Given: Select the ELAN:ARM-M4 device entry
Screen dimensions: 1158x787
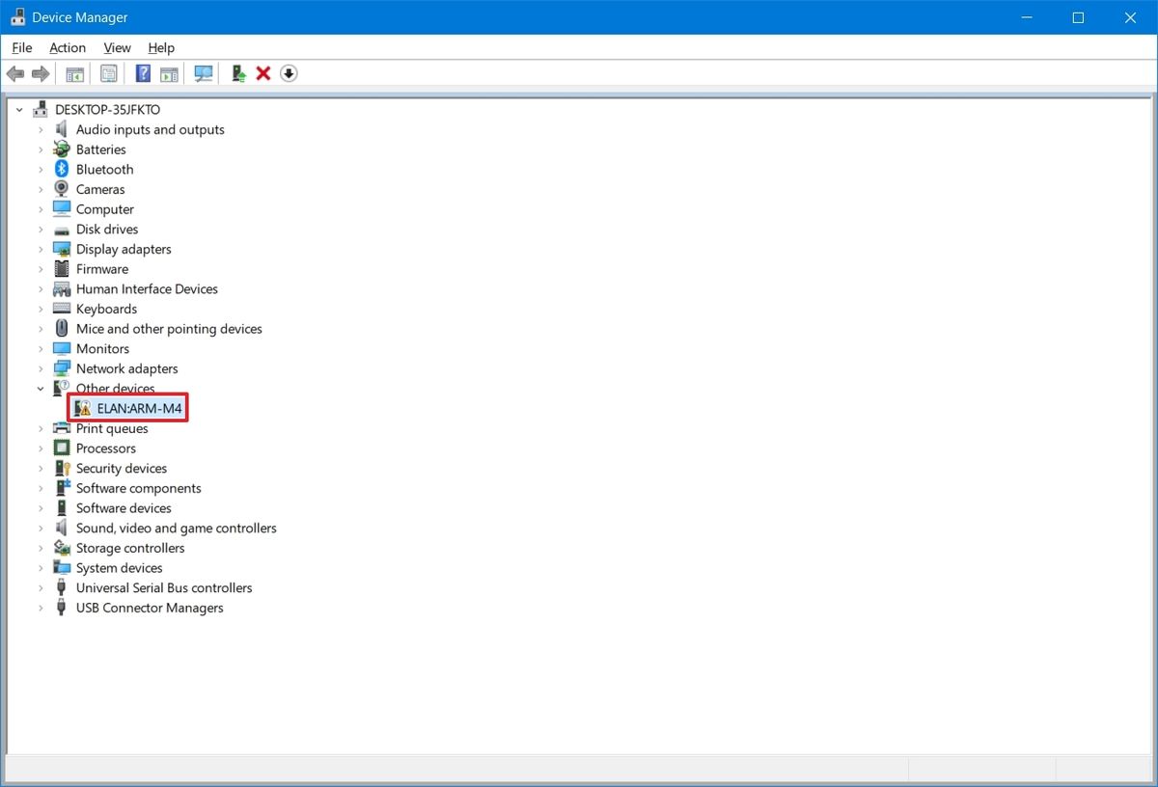Looking at the screenshot, I should (139, 407).
